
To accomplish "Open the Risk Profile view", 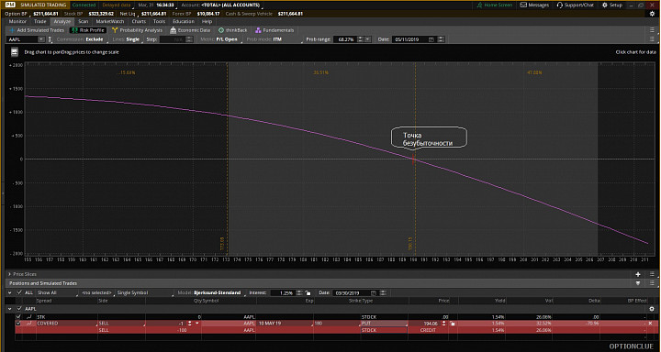I will [x=88, y=30].
